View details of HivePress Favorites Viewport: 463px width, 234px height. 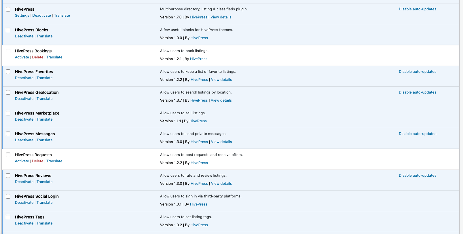[221, 80]
